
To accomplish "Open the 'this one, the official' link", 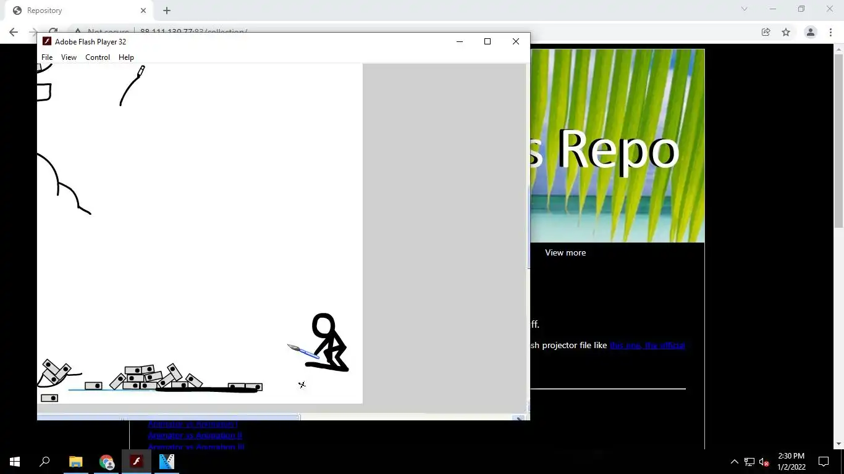I will pyautogui.click(x=648, y=345).
